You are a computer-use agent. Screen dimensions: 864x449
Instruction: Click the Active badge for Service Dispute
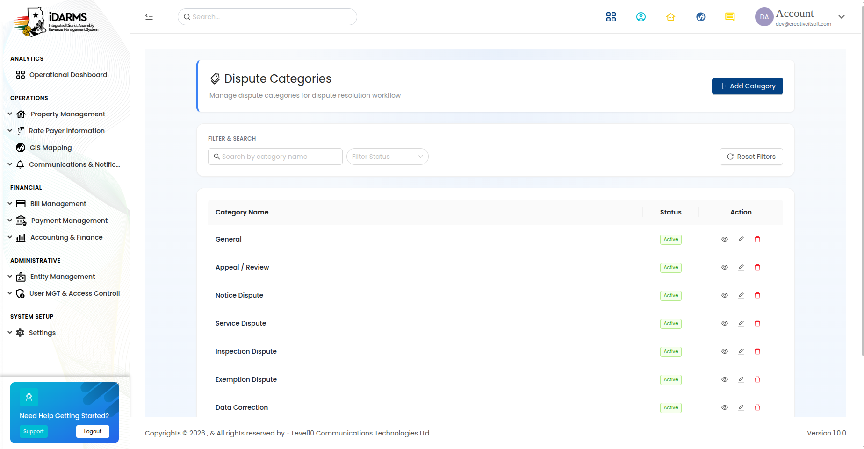(x=670, y=323)
